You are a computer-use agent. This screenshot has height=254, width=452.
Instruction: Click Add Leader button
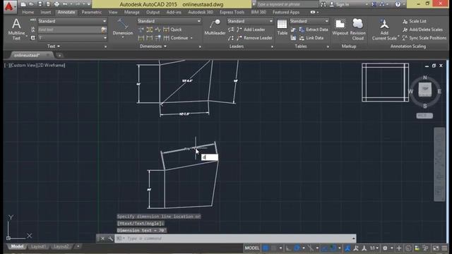251,30
